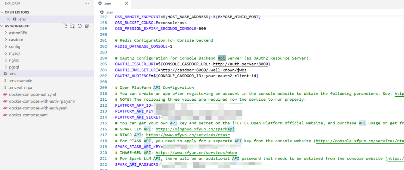Click the PLATFORM_API_KEY variable name
The width and height of the screenshot is (404, 170).
point(134,112)
